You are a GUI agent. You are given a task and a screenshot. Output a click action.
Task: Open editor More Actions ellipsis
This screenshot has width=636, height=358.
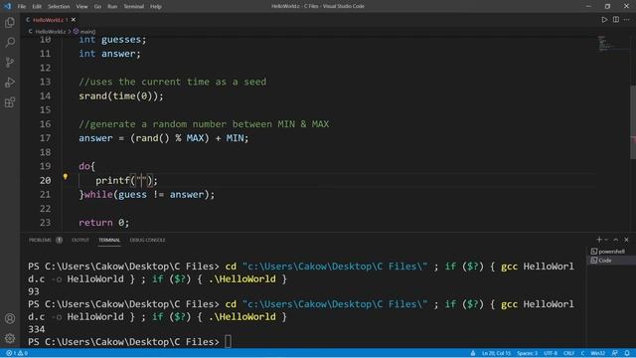(x=627, y=20)
